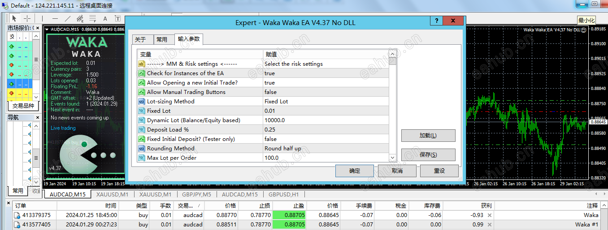This screenshot has height=230, width=608.
Task: Click parameter list scrollbar down arrow
Action: [x=393, y=158]
